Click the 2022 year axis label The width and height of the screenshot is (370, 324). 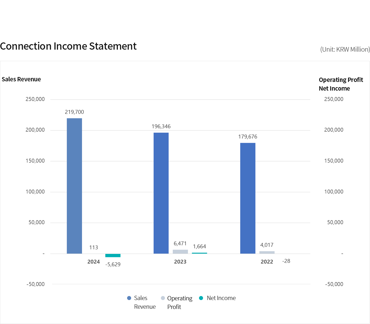tap(267, 262)
